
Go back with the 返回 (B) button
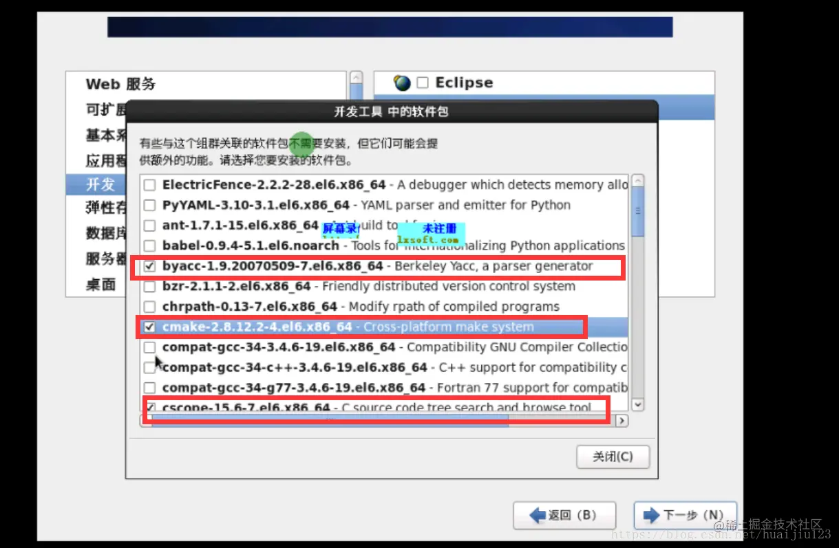564,515
